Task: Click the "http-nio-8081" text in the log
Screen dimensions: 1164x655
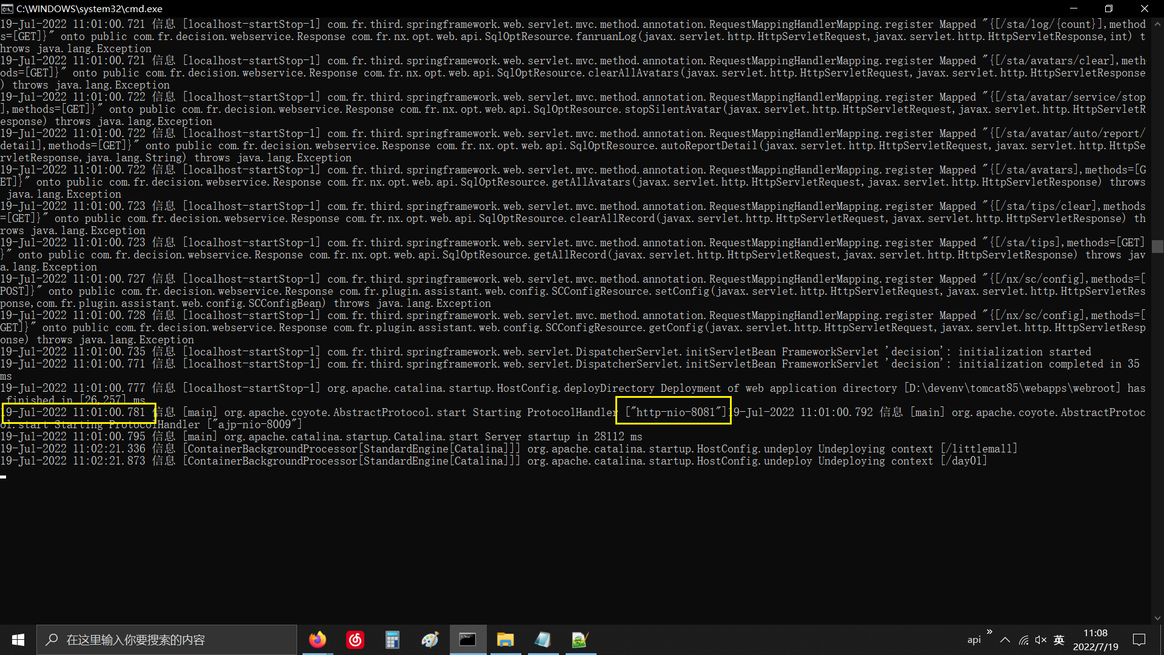Action: [x=675, y=412]
